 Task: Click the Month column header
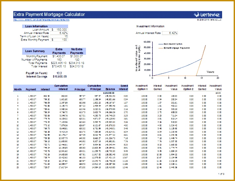pos(18,89)
